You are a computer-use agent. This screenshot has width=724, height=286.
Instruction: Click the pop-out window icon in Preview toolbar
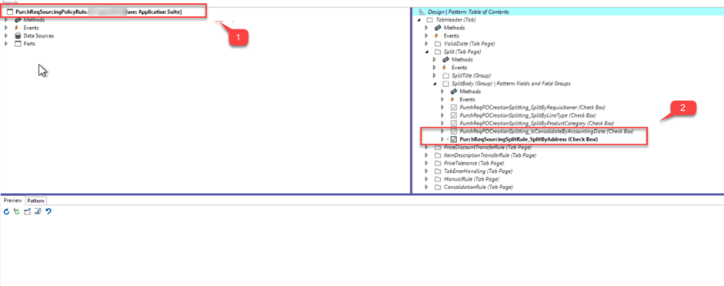coord(27,211)
